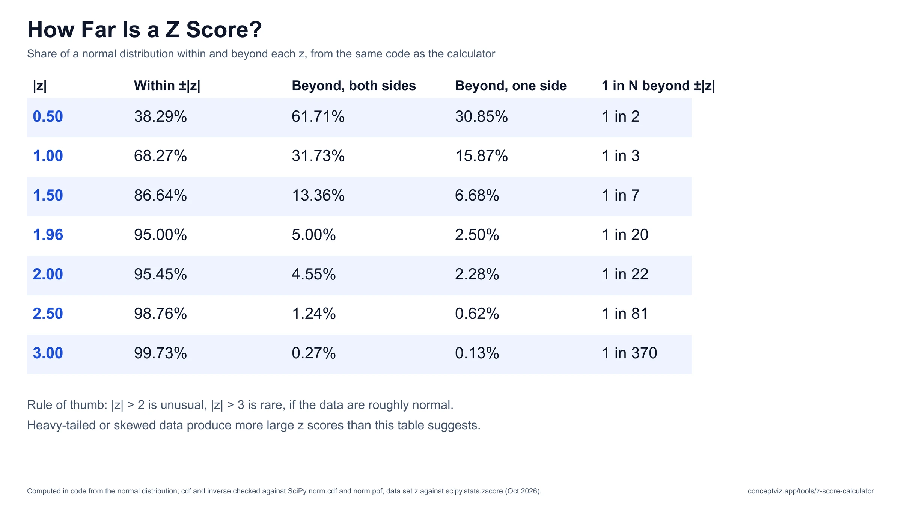The image size is (901, 507).
Task: Click the 3.00 z value
Action: 48,353
